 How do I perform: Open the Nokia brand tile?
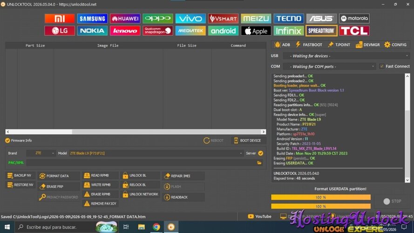click(x=92, y=31)
